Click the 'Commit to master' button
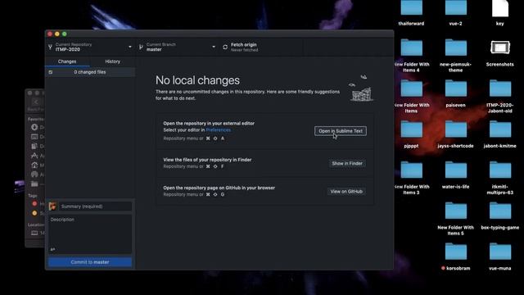The width and height of the screenshot is (524, 295). pyautogui.click(x=90, y=262)
